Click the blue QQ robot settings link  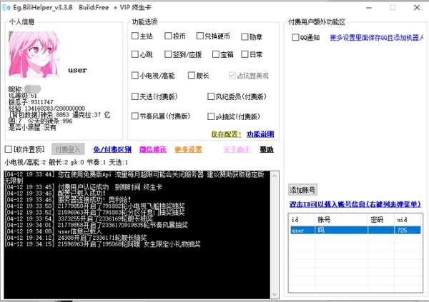click(x=377, y=37)
